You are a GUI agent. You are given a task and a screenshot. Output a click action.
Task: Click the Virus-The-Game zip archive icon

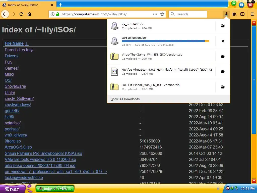(x=114, y=56)
